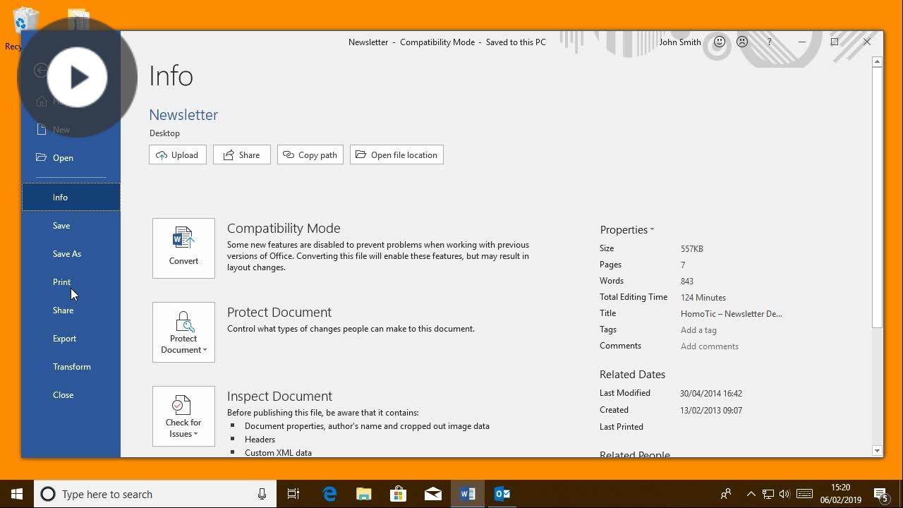Click the help question mark icon
Image resolution: width=903 pixels, height=508 pixels.
coord(770,42)
